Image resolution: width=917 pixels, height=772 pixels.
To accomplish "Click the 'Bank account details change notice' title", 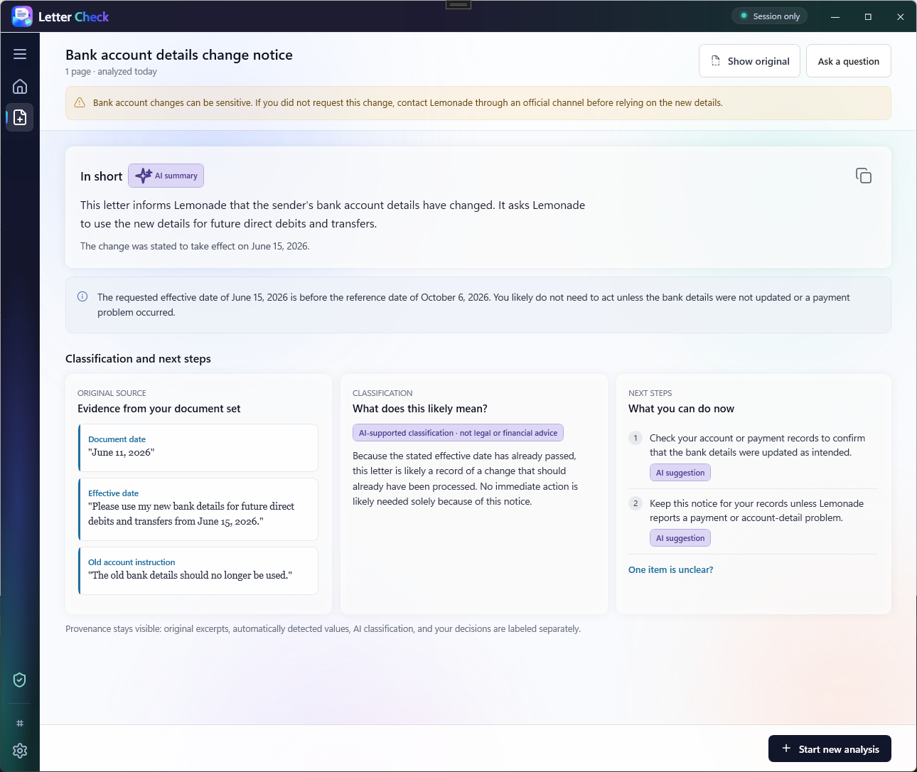I will point(179,55).
